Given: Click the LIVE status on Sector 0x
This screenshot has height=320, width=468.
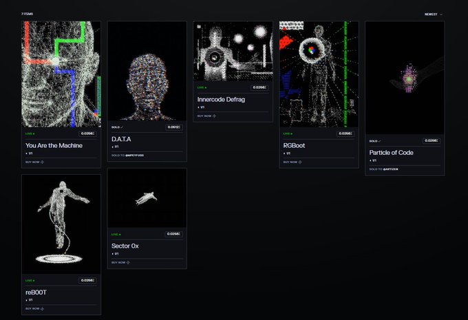Looking at the screenshot, I should [x=116, y=235].
